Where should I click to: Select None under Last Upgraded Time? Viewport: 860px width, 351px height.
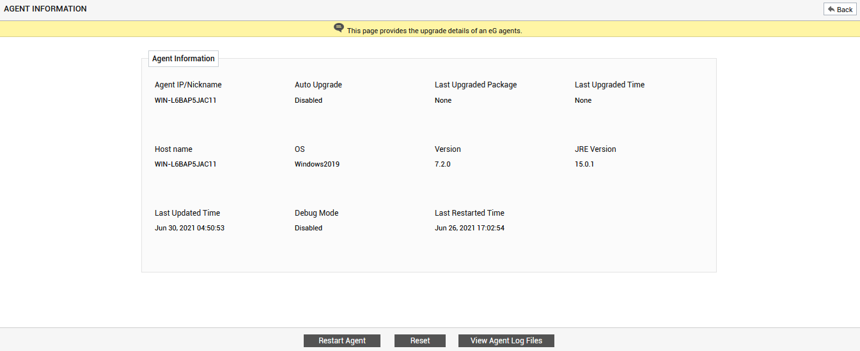point(583,100)
